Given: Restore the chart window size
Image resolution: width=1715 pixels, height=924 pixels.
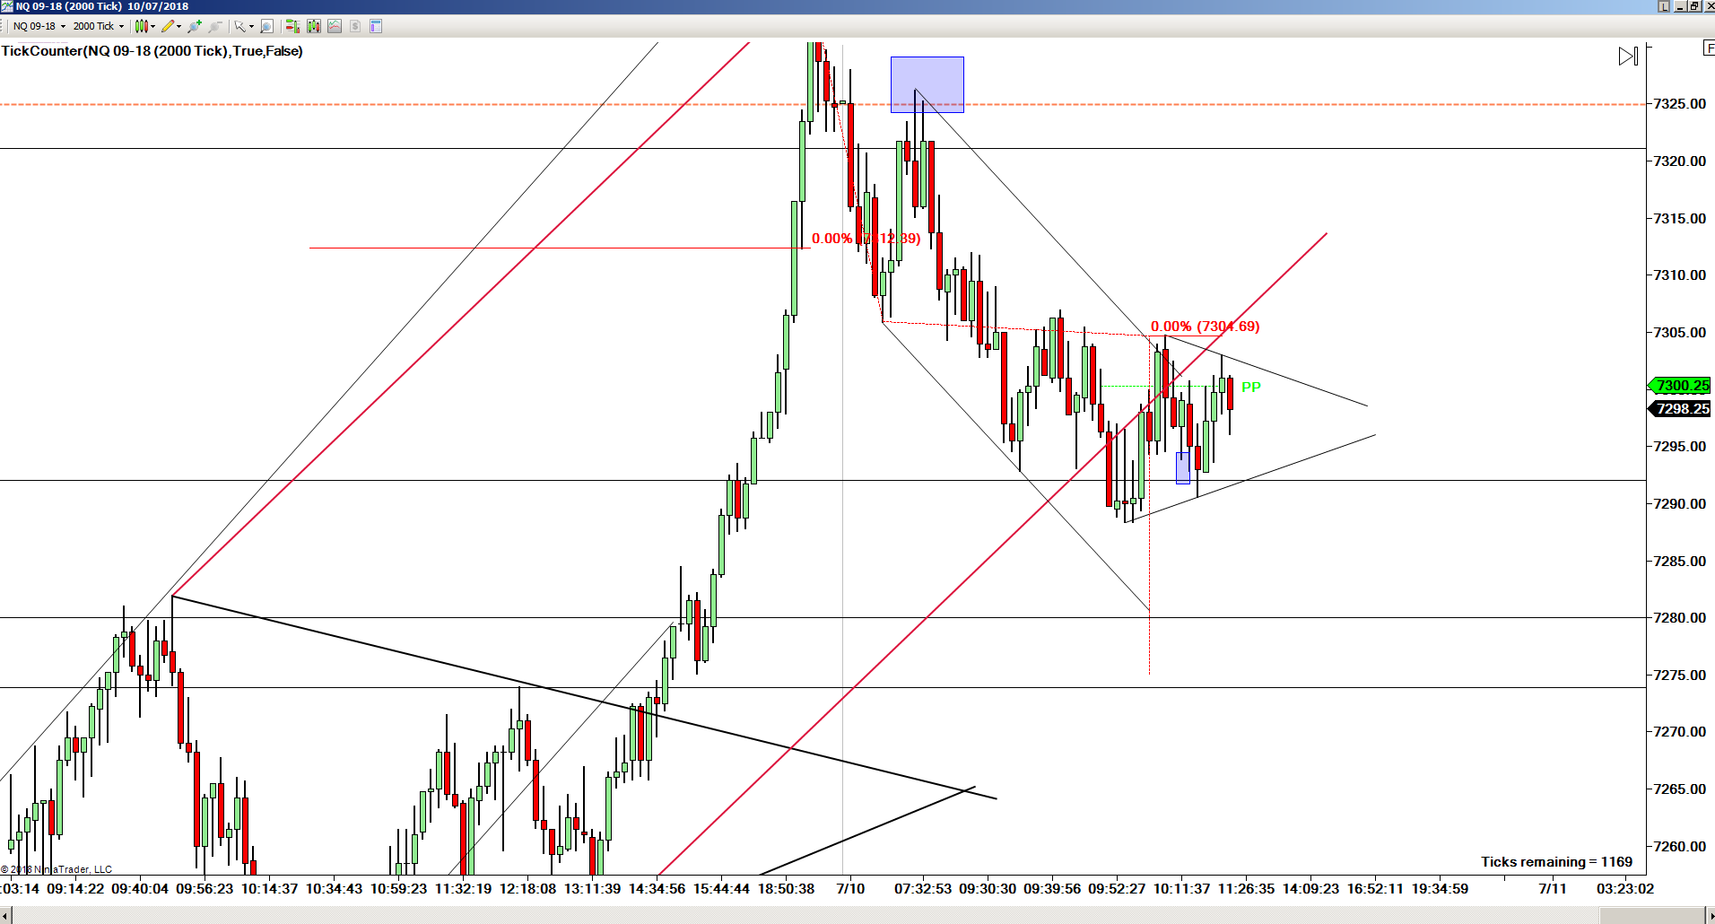Looking at the screenshot, I should (x=1694, y=6).
